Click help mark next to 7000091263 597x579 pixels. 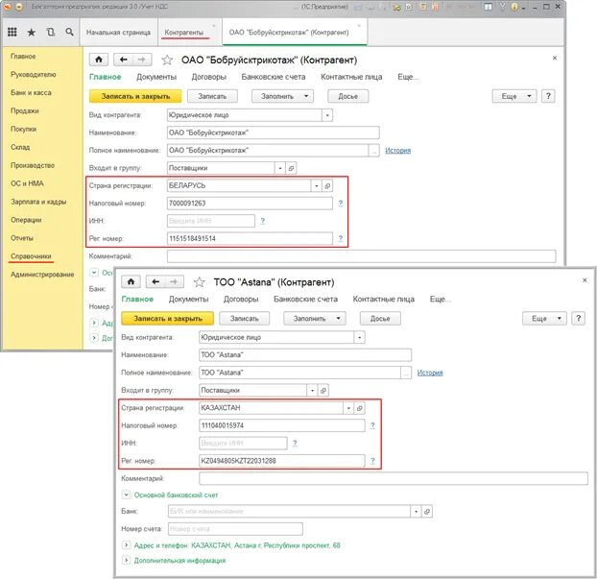(341, 204)
